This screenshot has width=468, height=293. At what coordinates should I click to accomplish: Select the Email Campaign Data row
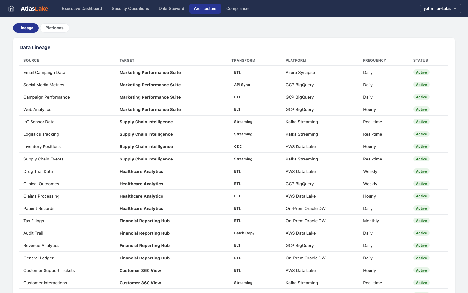pos(44,72)
